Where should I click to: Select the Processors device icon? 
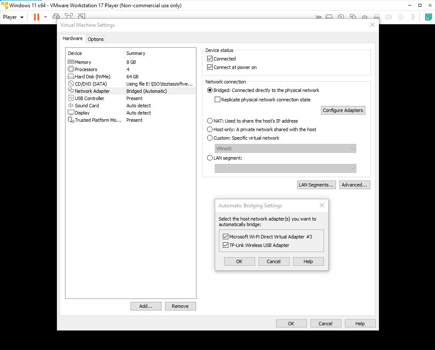pyautogui.click(x=71, y=69)
